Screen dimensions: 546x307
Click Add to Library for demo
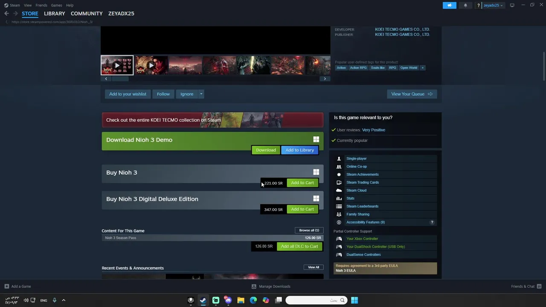click(x=299, y=150)
